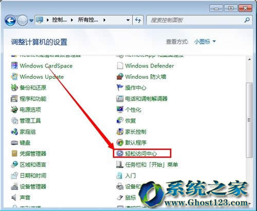Click the 恢复 icon
The image size is (257, 211).
120,120
